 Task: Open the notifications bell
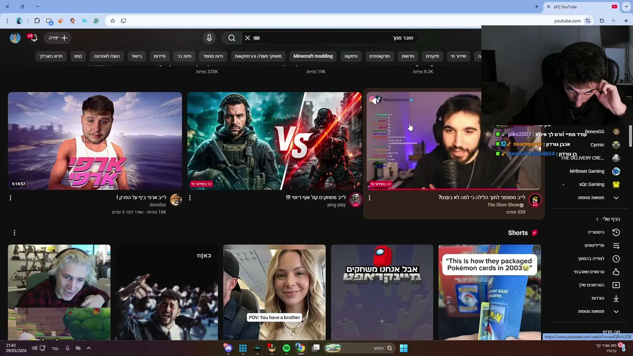[33, 38]
